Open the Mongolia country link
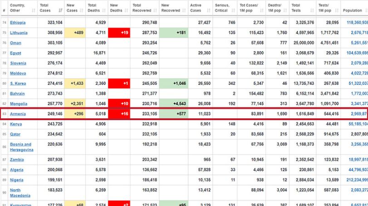This screenshot has width=368, height=206. pos(19,104)
